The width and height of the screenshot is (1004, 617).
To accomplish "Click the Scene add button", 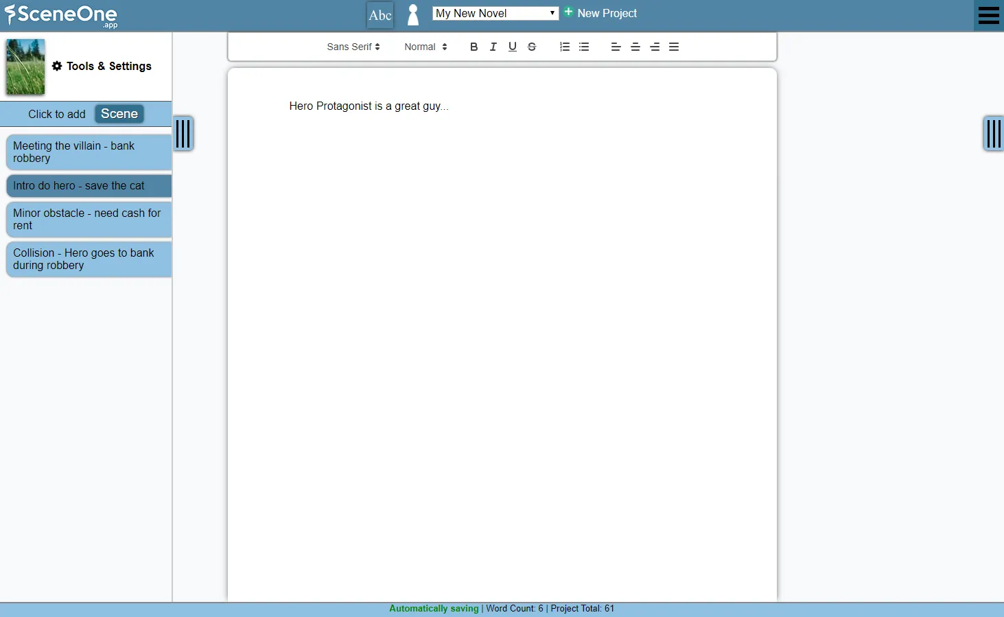I will [x=119, y=114].
